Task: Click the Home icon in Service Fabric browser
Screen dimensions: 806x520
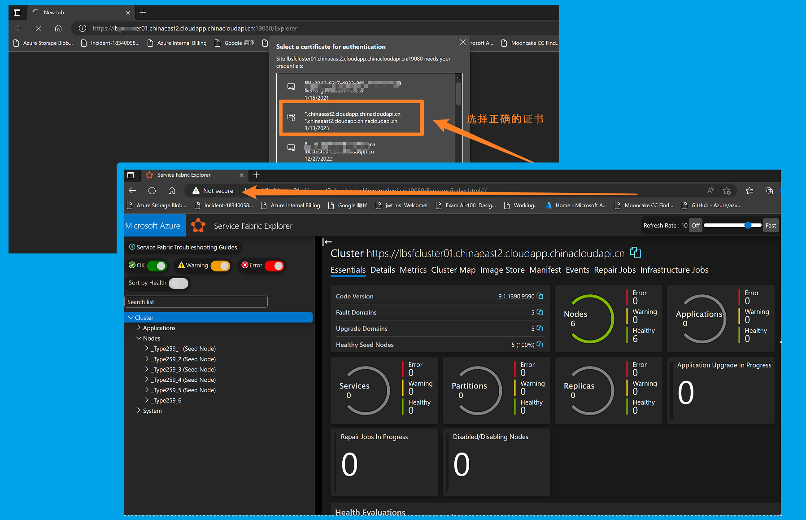Action: coord(172,191)
